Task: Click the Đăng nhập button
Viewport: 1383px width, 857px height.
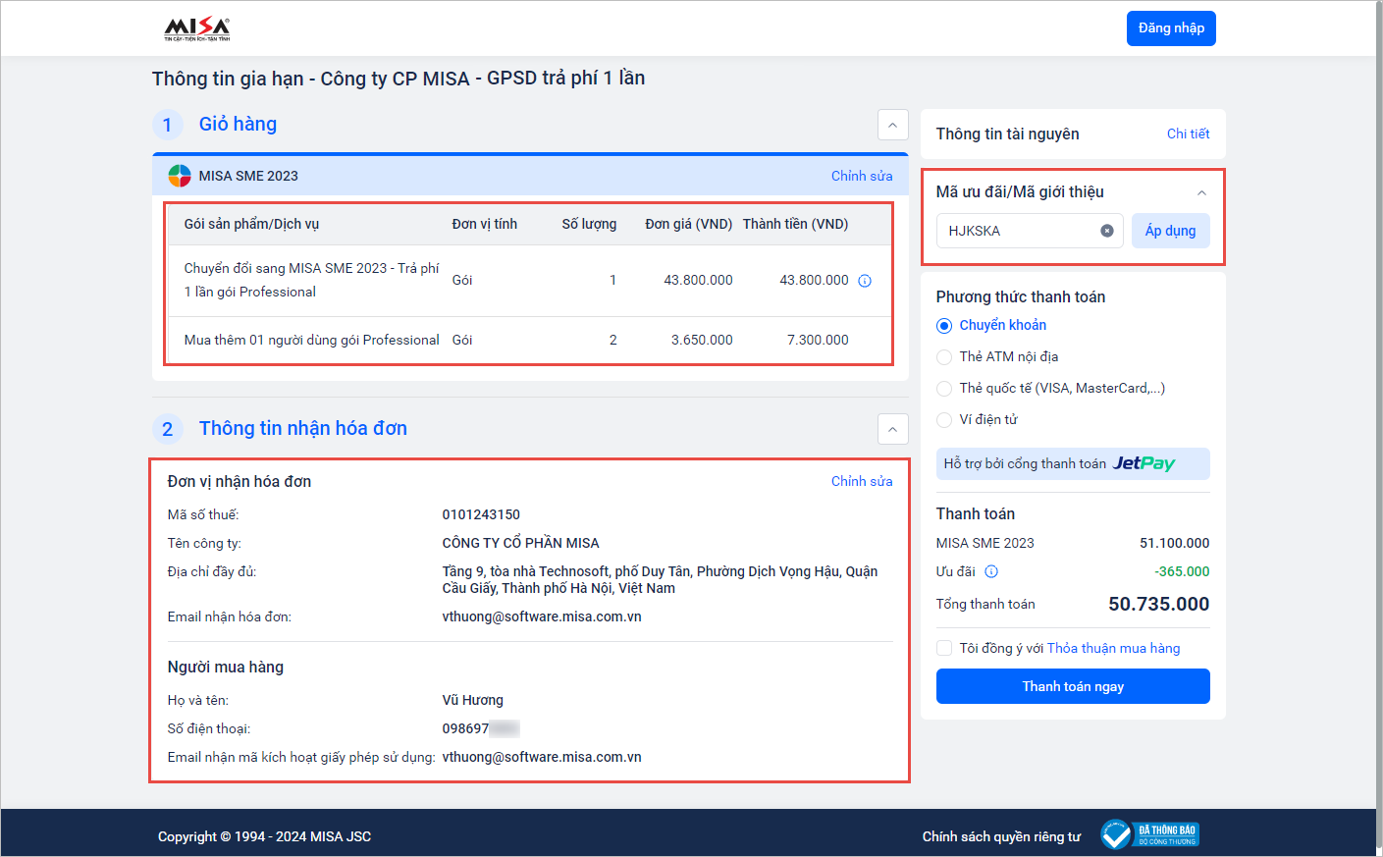Action: tap(1171, 28)
